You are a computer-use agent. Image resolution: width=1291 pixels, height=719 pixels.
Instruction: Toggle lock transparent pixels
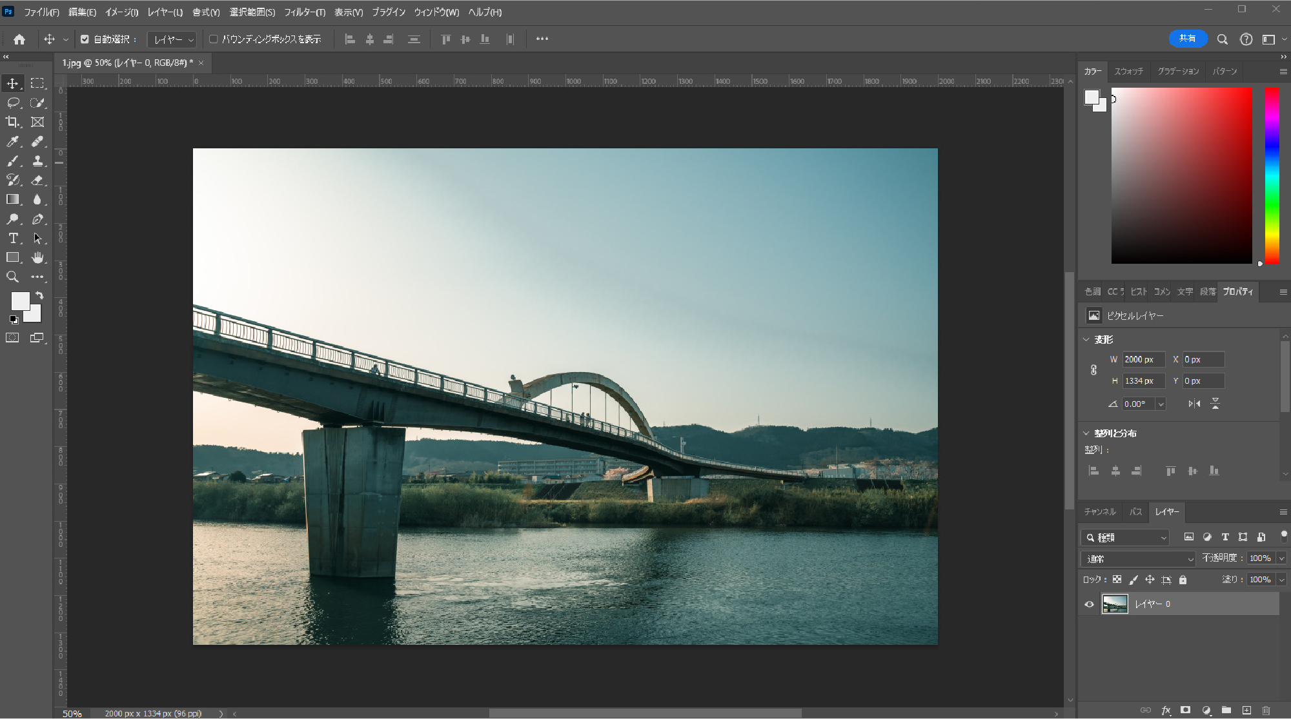pos(1117,580)
